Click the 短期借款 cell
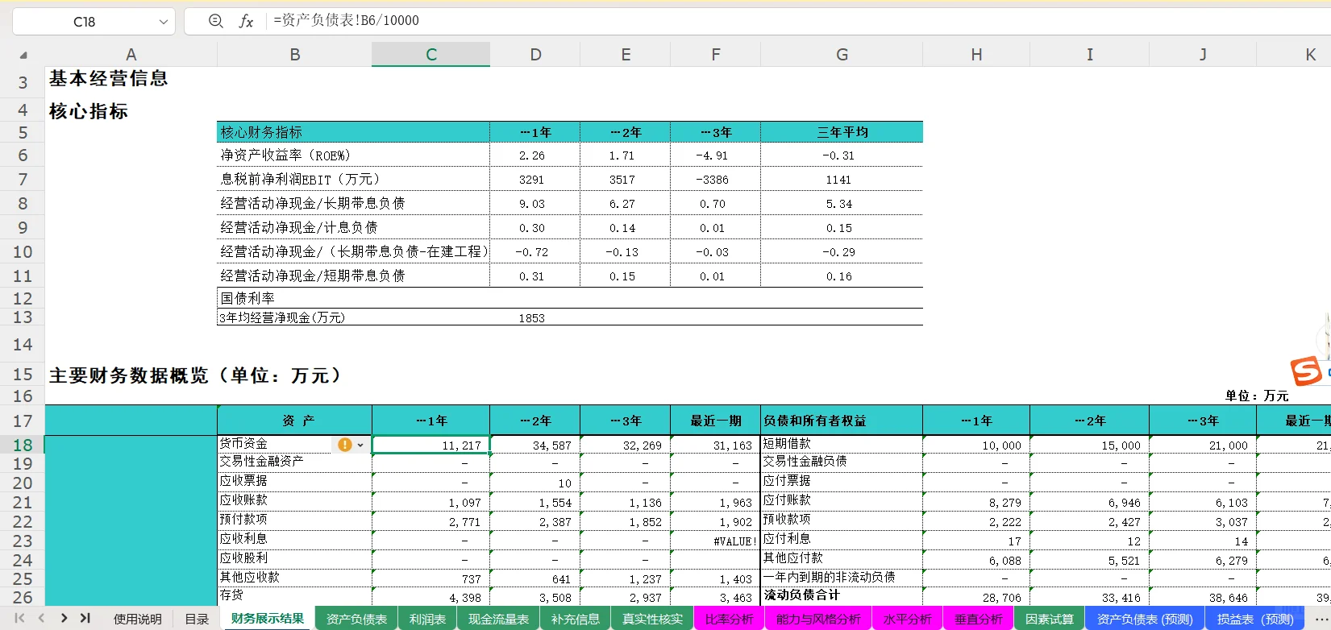The width and height of the screenshot is (1331, 630). click(842, 444)
